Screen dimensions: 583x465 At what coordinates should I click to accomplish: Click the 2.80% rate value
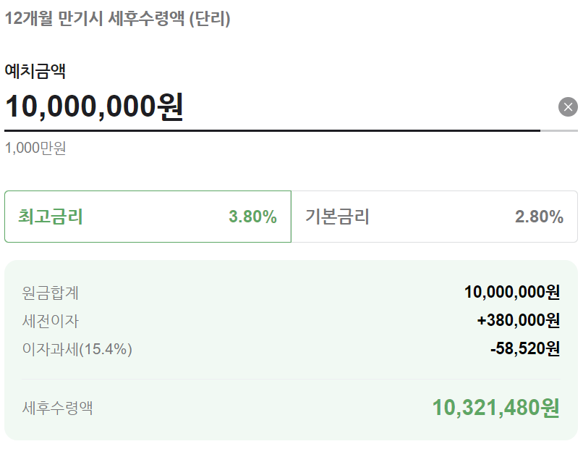tap(539, 217)
